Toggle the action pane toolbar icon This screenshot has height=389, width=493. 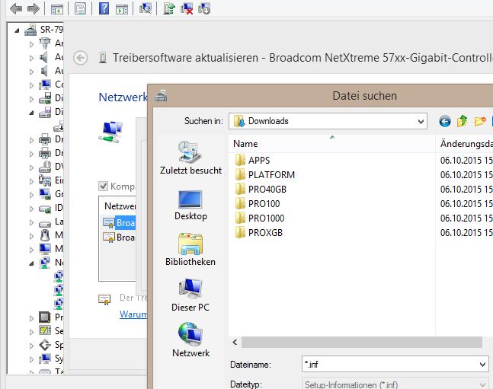click(x=122, y=9)
